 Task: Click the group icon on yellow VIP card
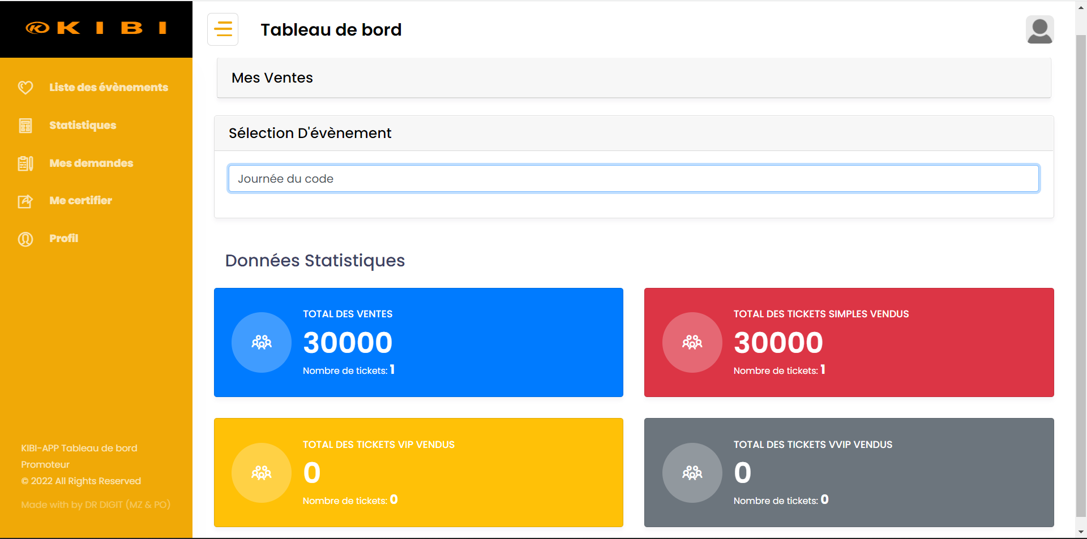[x=262, y=473]
